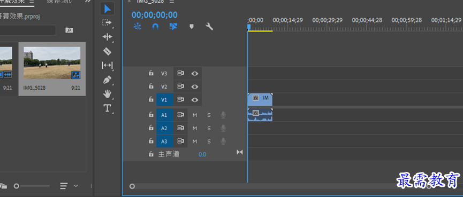This screenshot has height=197, width=463.
Task: Open the IMG_5028 sequence panel menu
Action: 172,1
